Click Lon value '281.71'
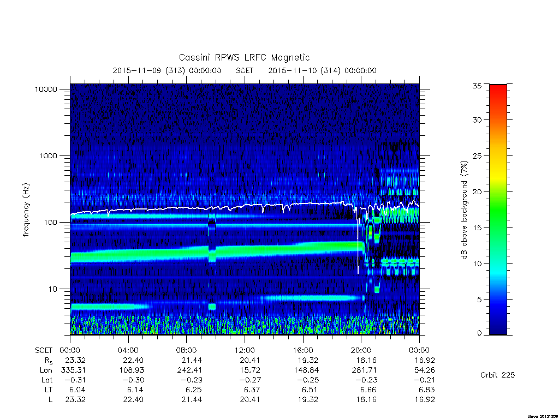Image resolution: width=559 pixels, height=419 pixels. tap(364, 370)
